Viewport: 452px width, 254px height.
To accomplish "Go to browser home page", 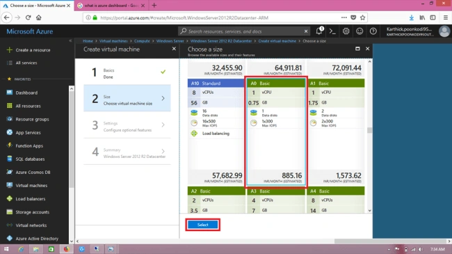I will (39, 17).
